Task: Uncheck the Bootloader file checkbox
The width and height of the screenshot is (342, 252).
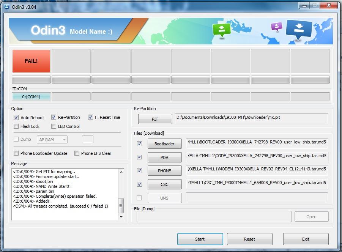Action: tap(139, 144)
